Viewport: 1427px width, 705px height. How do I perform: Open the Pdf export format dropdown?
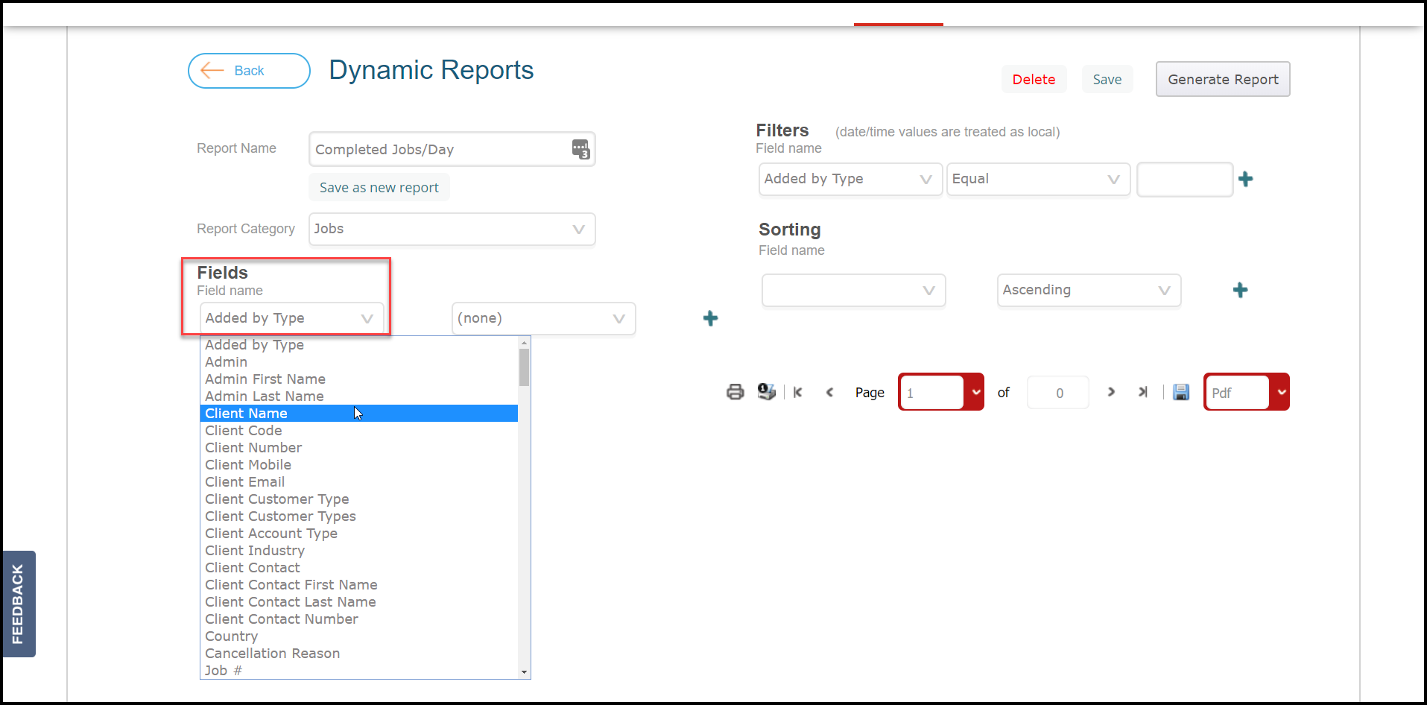[1247, 392]
